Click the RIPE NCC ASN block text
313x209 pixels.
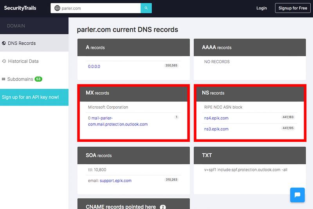pos(223,107)
